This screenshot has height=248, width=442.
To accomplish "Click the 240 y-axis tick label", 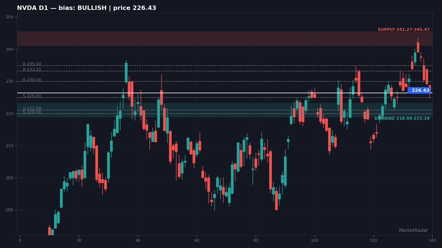I will click(10, 49).
